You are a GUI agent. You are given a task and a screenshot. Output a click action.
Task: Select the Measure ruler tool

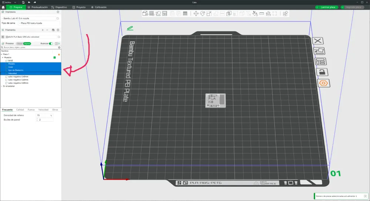pos(262,13)
